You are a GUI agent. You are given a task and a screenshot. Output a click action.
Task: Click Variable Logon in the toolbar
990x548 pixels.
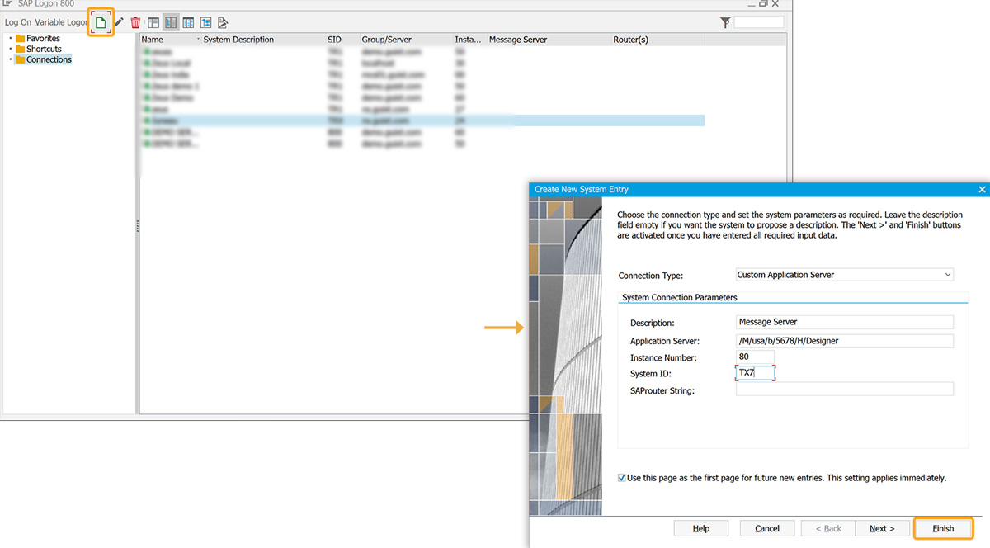coord(61,22)
